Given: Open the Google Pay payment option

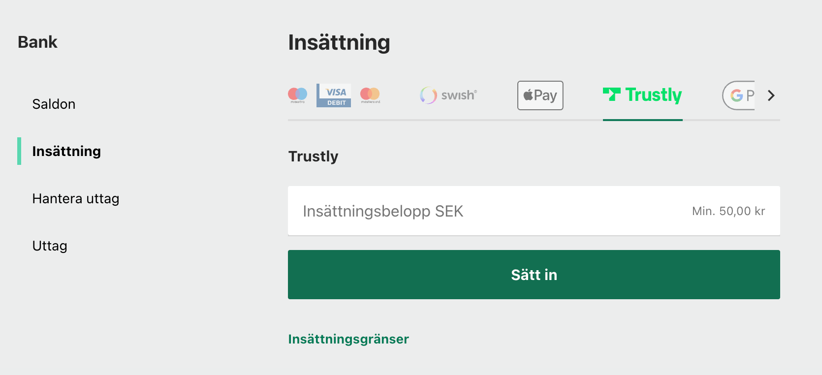Looking at the screenshot, I should click(738, 95).
